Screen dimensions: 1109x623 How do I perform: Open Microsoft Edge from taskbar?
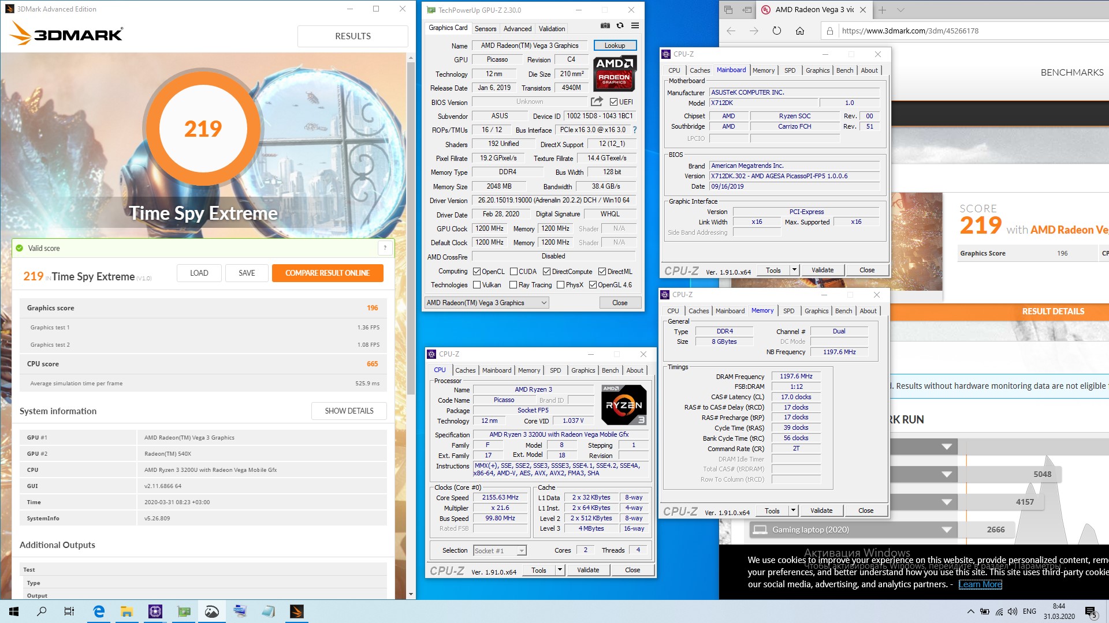(x=99, y=611)
